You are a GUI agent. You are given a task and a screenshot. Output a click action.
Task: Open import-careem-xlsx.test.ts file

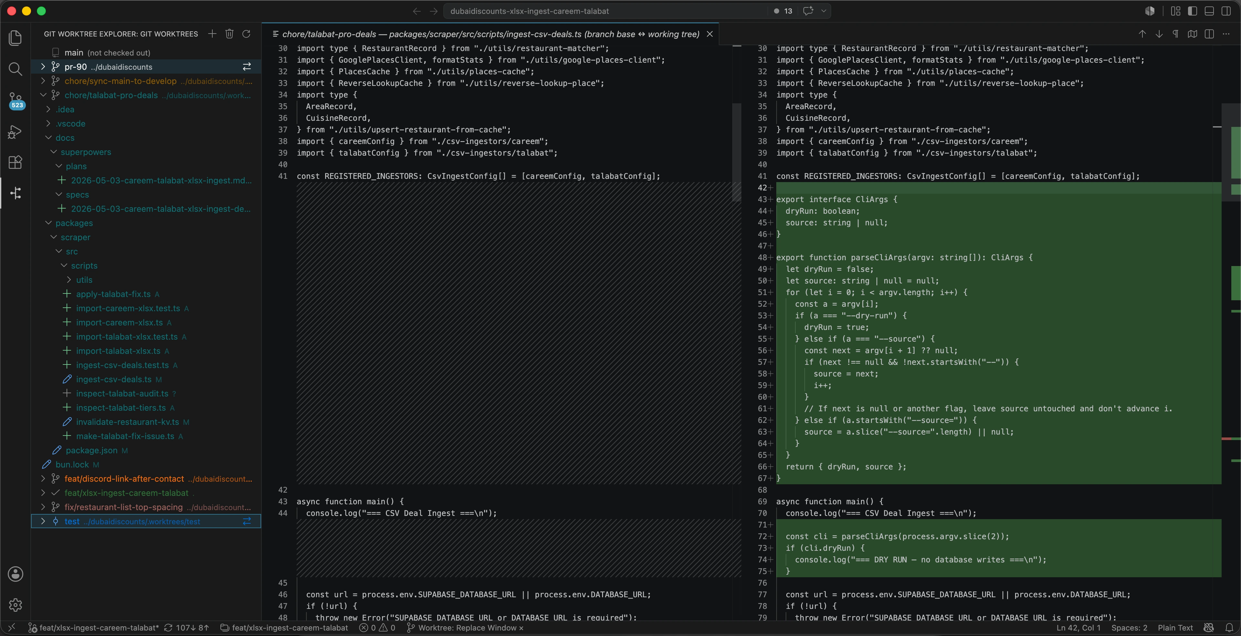pos(128,308)
